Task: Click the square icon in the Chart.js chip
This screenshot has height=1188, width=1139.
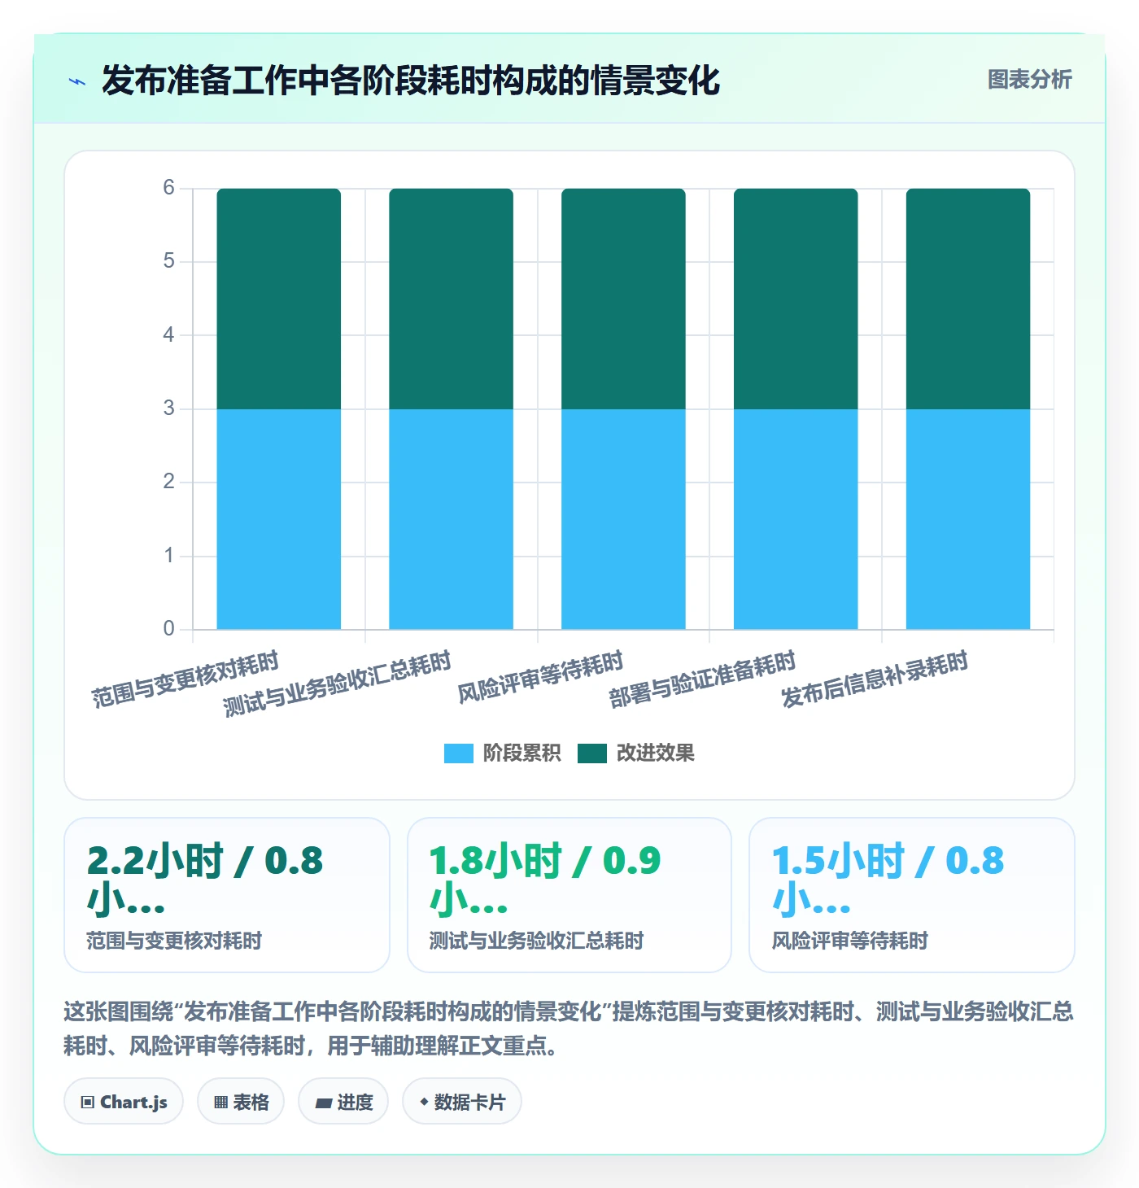Action: point(88,1103)
